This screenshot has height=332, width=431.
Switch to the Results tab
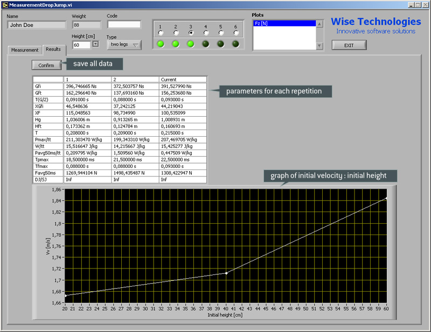[53, 50]
